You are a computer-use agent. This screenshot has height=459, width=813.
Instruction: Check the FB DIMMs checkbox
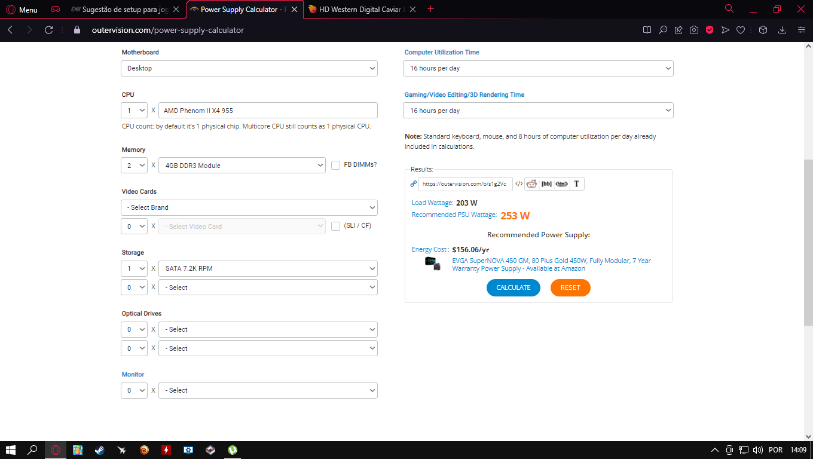(336, 165)
